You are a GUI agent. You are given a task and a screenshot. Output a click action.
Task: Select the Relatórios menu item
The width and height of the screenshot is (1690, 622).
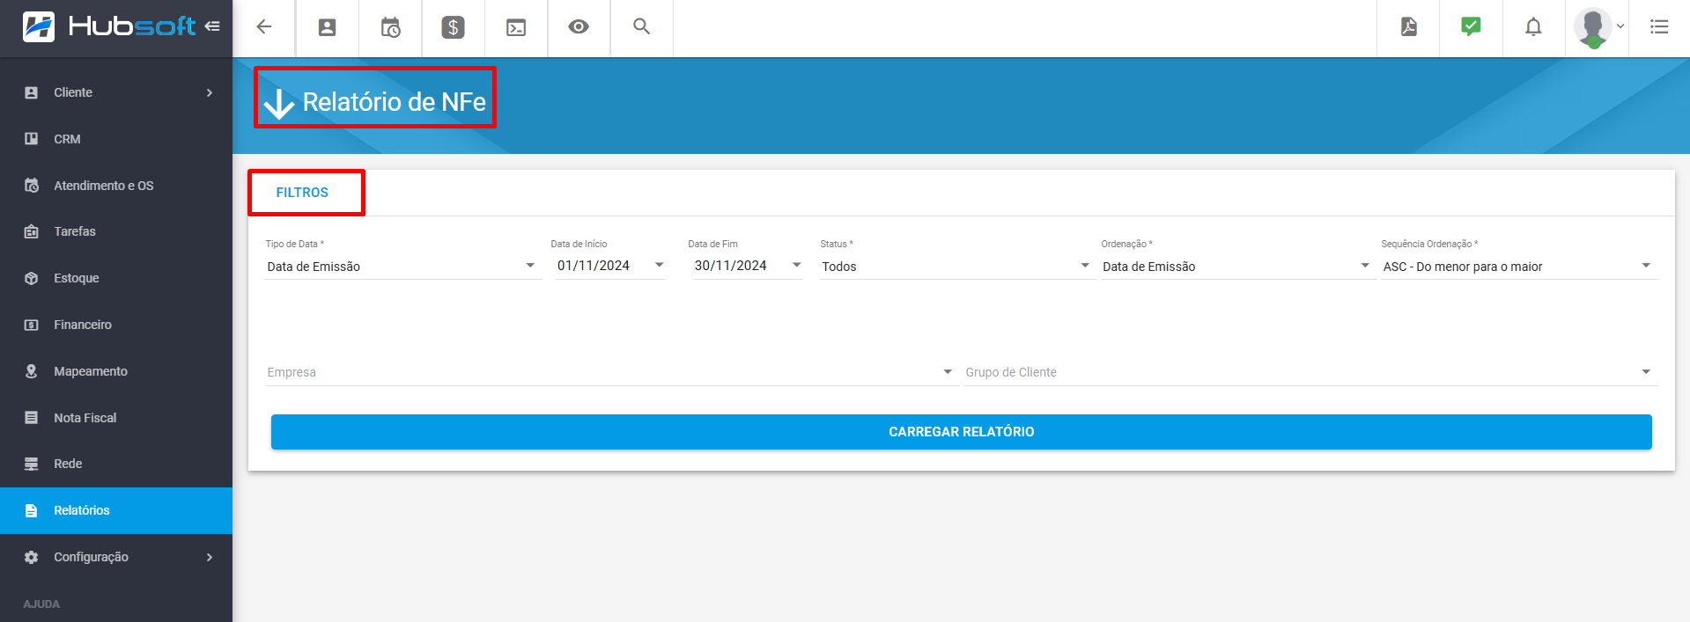(116, 510)
